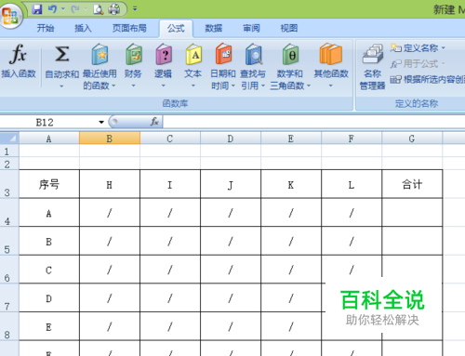Select row 3 header
Screen dimensions: 465x356
(x=9, y=184)
